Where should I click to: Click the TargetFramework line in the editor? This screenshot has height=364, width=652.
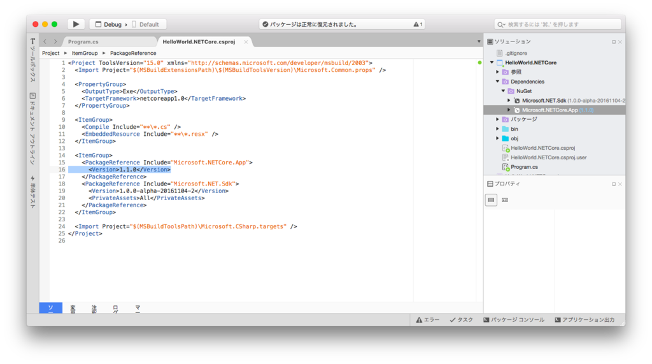pyautogui.click(x=164, y=99)
